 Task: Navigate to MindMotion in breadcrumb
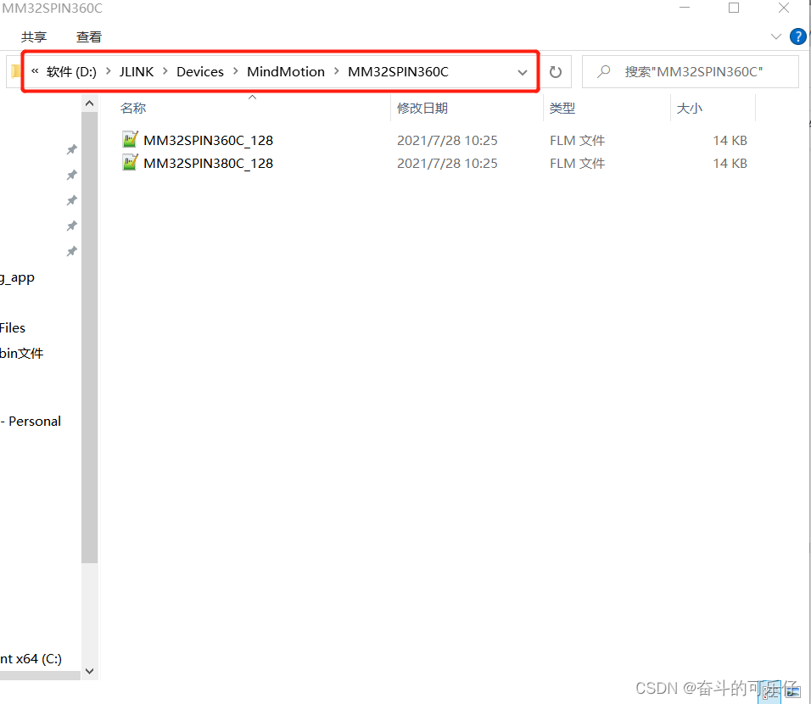[x=286, y=72]
